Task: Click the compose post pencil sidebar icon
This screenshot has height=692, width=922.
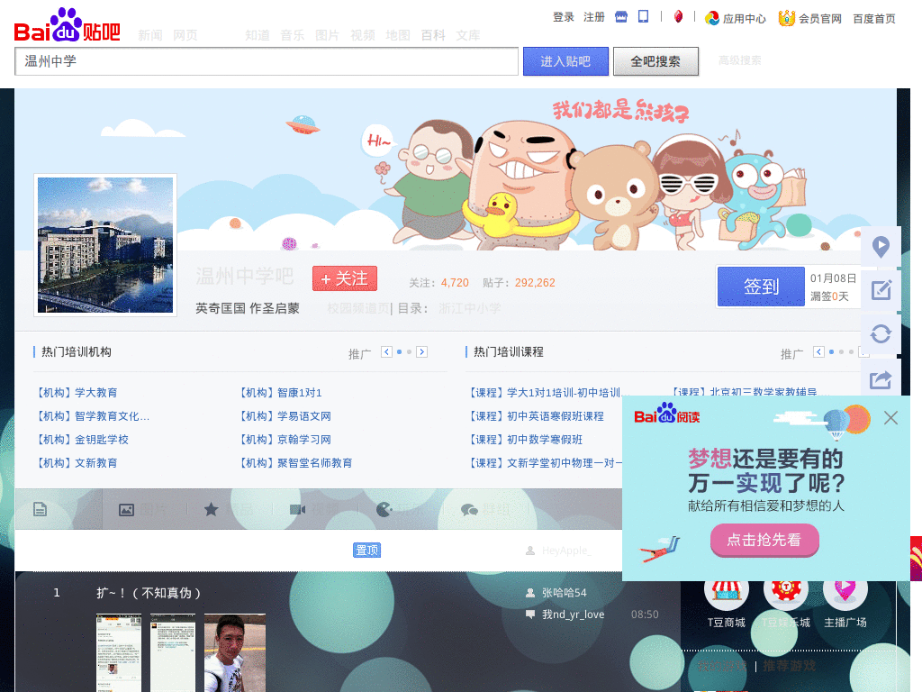Action: (x=881, y=290)
